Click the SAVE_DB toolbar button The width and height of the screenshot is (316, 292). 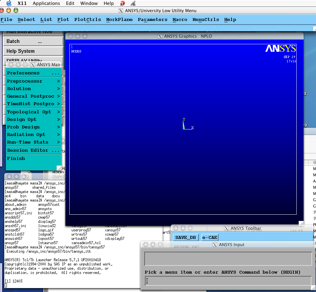185,238
